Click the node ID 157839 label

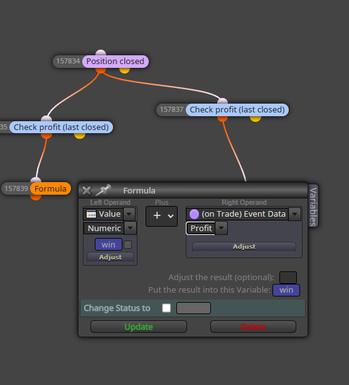point(16,188)
